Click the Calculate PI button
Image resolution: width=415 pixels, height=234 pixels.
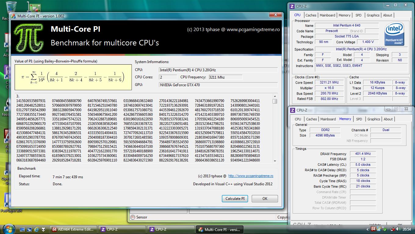(235, 199)
